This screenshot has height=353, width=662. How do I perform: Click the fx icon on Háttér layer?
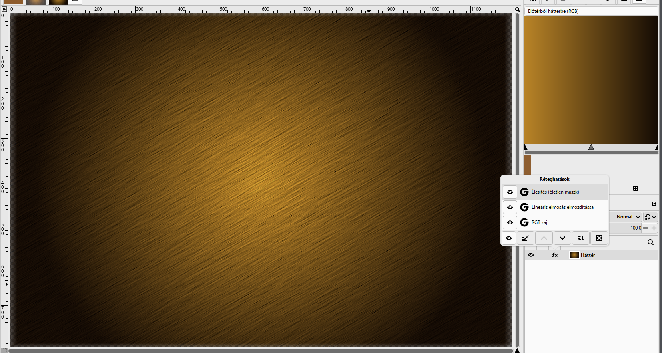(555, 255)
